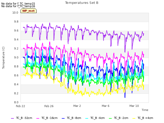Click the 8.0 y-axis tick label
The image size is (164, 123).
(16, 102)
